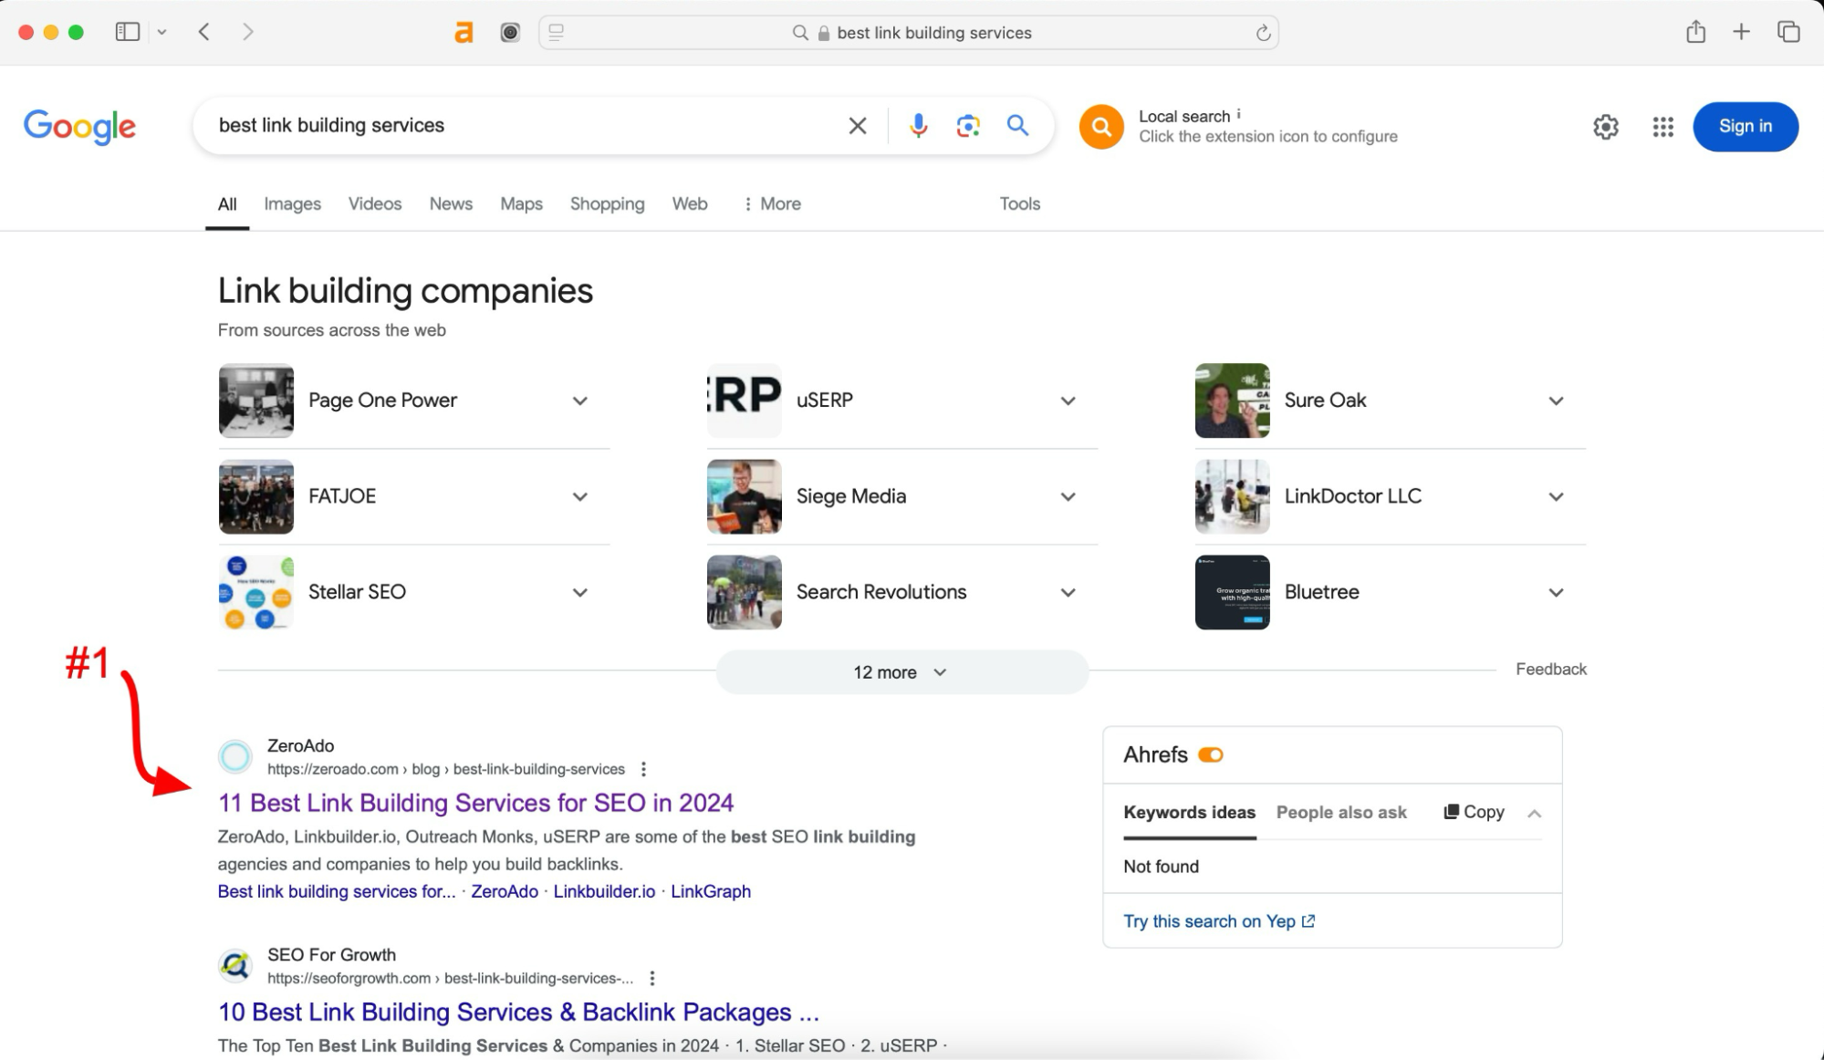Viewport: 1824px width, 1060px height.
Task: Toggle the Ahrefs panel switch off
Action: click(1211, 755)
